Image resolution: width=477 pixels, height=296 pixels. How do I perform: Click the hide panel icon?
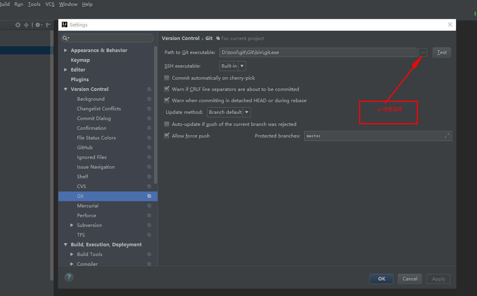[x=48, y=25]
